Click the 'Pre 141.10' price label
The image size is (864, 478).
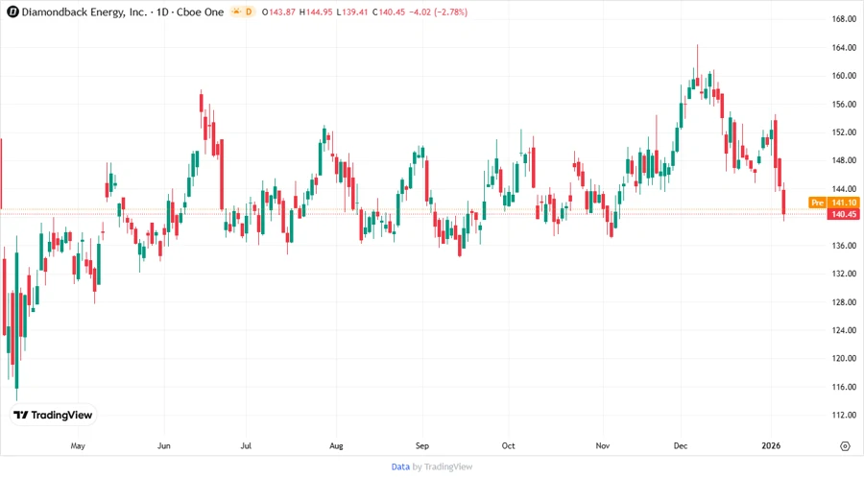[x=833, y=203]
